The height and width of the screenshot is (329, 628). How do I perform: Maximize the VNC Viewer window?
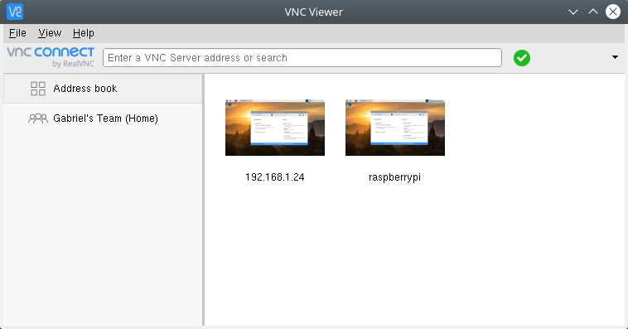(x=593, y=12)
